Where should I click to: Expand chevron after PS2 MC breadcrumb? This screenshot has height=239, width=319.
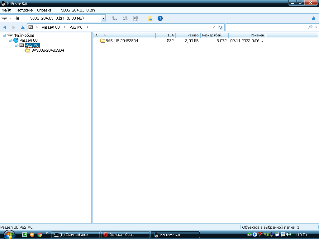click(x=88, y=27)
